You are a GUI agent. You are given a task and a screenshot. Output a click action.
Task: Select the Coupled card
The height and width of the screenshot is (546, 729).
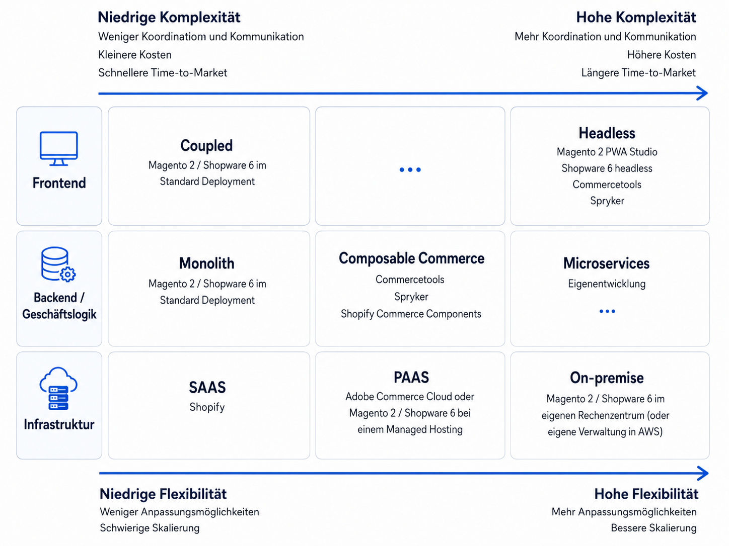coord(209,166)
